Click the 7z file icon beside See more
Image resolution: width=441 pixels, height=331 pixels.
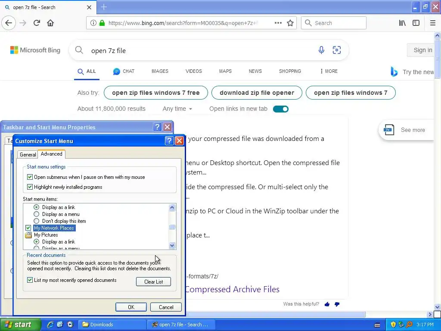click(389, 130)
